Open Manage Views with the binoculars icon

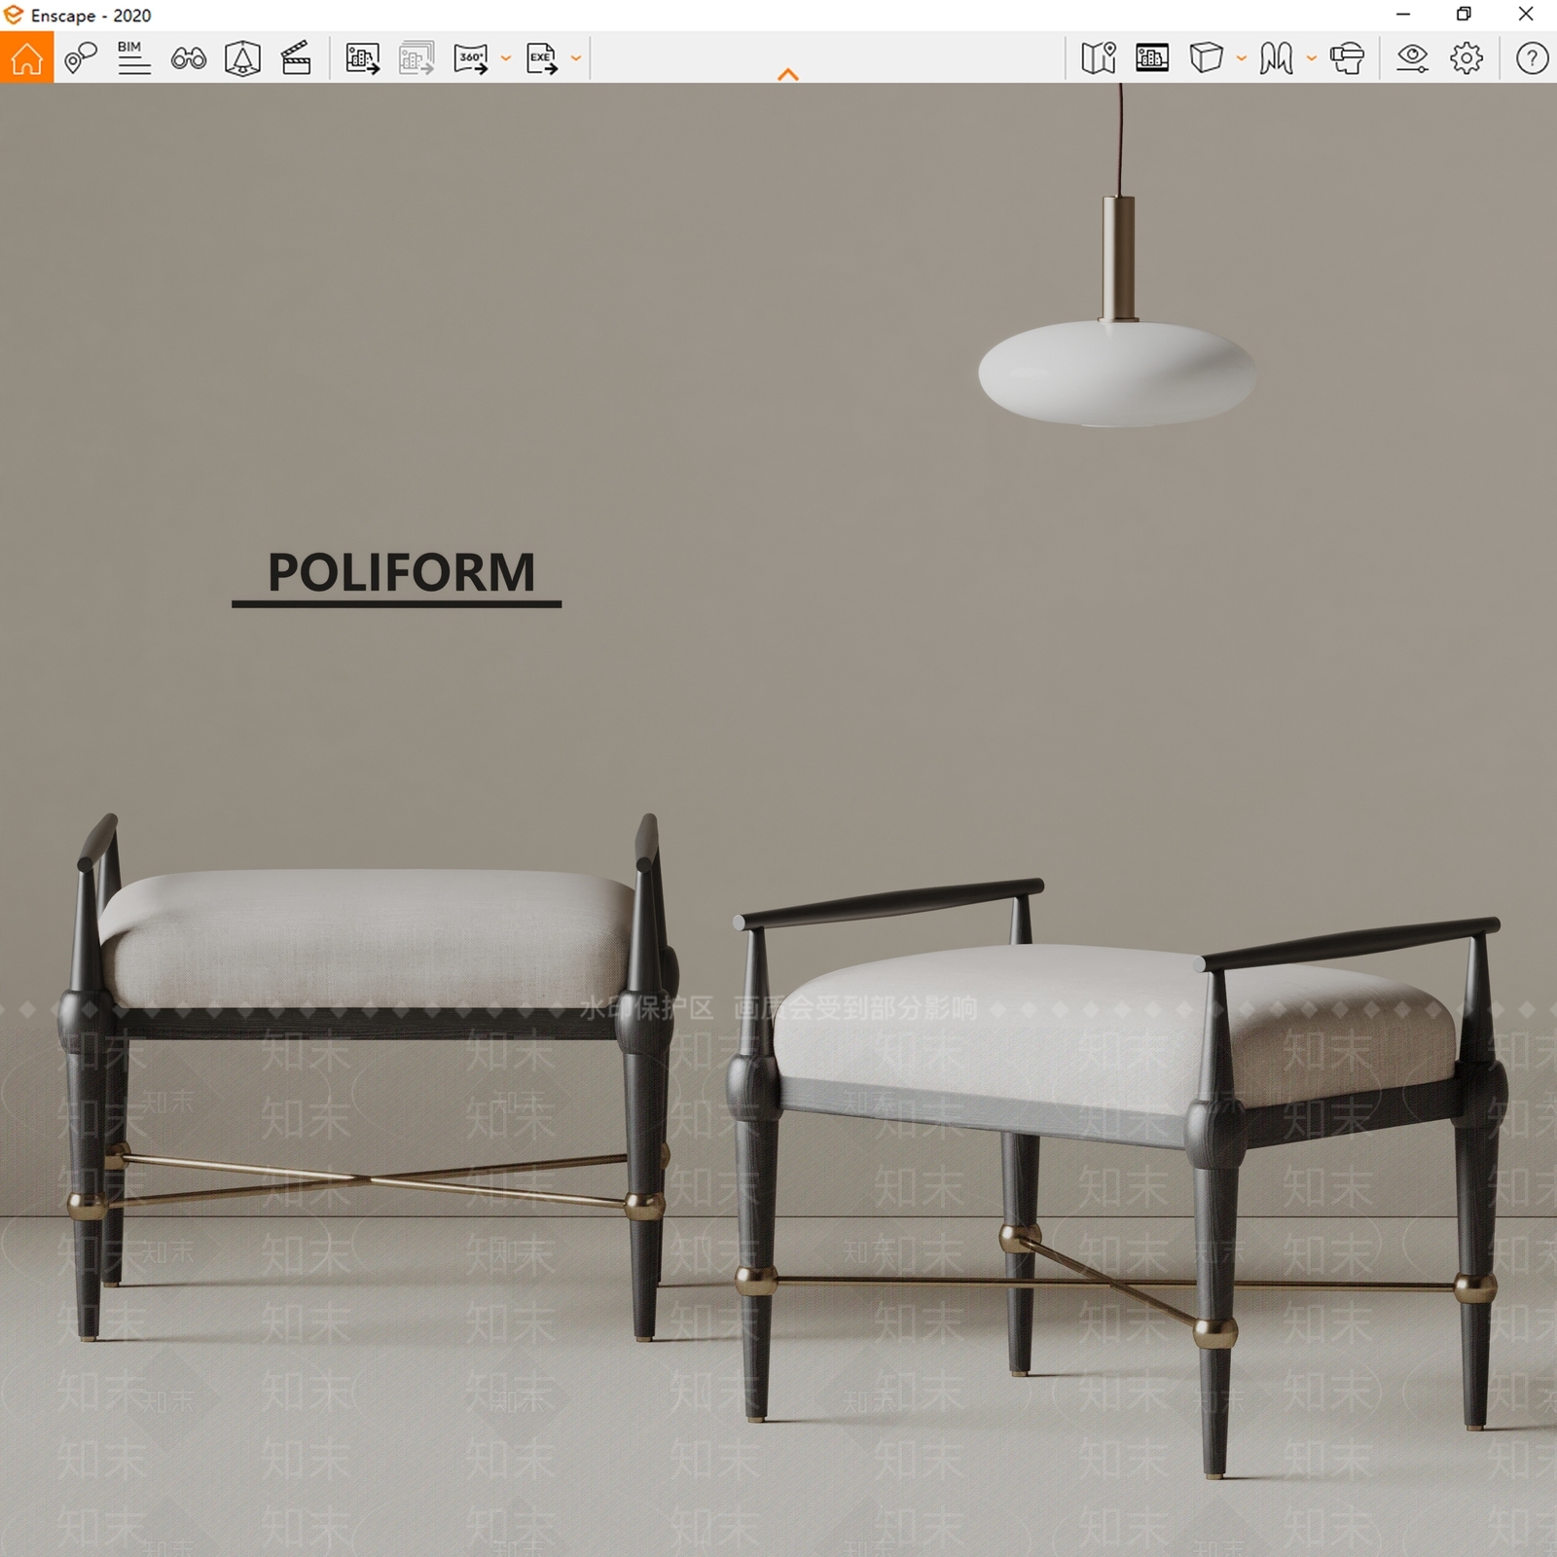coord(189,58)
